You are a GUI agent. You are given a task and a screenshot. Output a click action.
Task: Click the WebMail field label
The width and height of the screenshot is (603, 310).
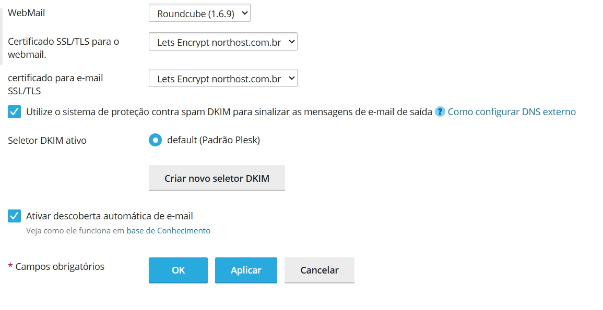pyautogui.click(x=27, y=13)
